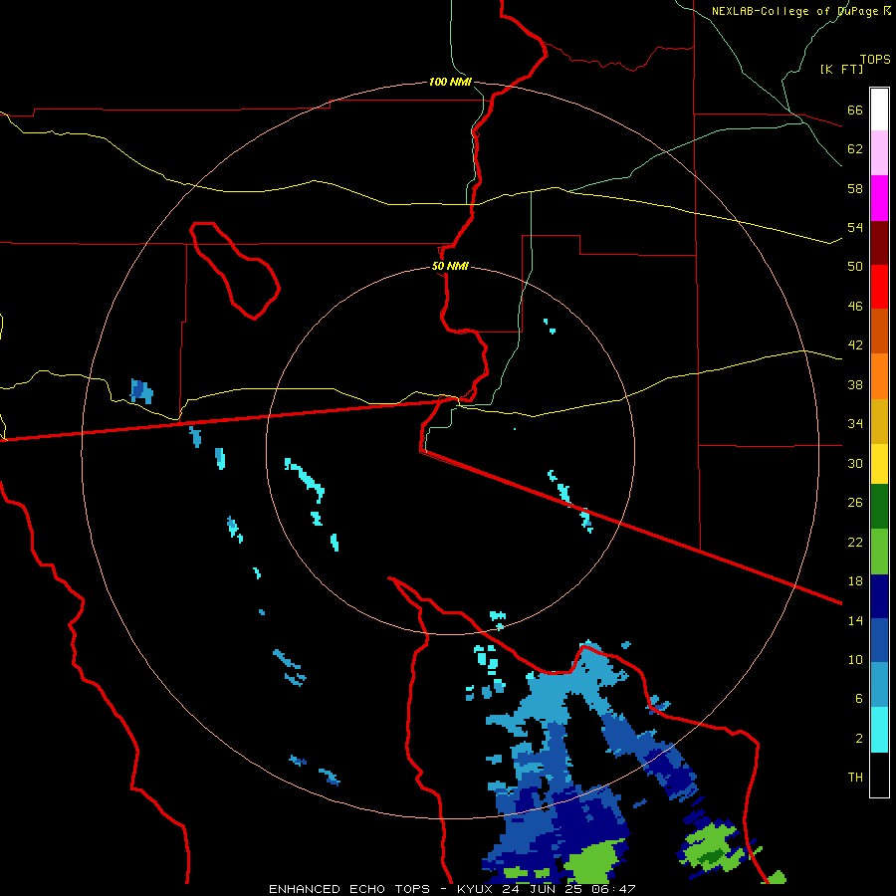Viewport: 896px width, 896px height.
Task: Click the dark red 54 K FT swatch
Action: (879, 243)
